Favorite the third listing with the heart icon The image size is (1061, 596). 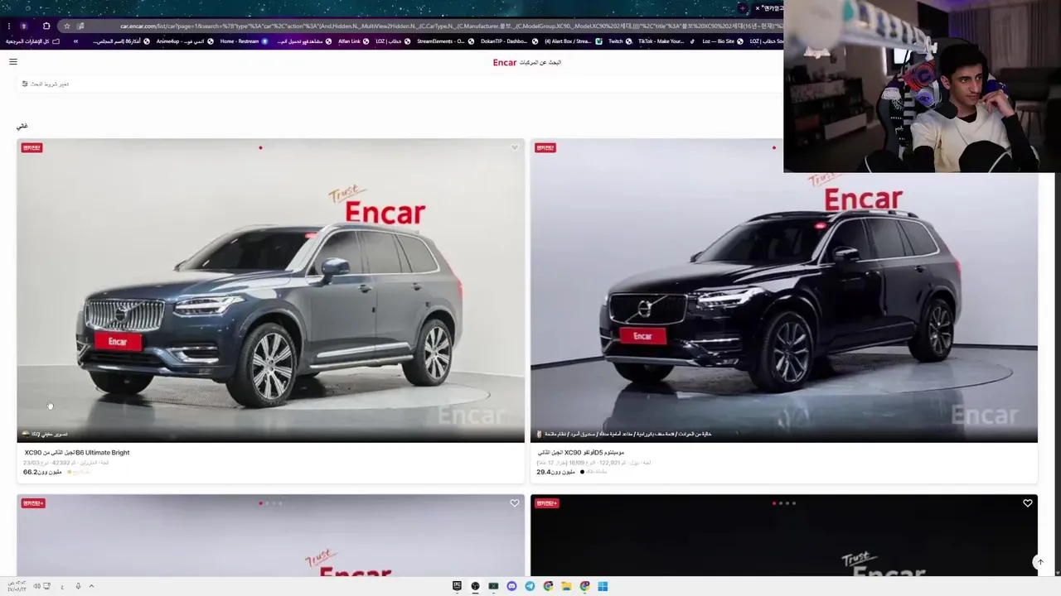click(x=514, y=502)
